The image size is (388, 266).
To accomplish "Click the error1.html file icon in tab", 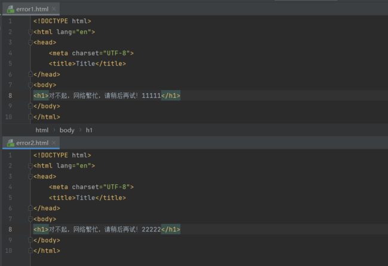I will point(10,10).
